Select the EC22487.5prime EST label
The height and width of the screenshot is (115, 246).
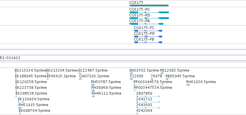(x=93, y=70)
